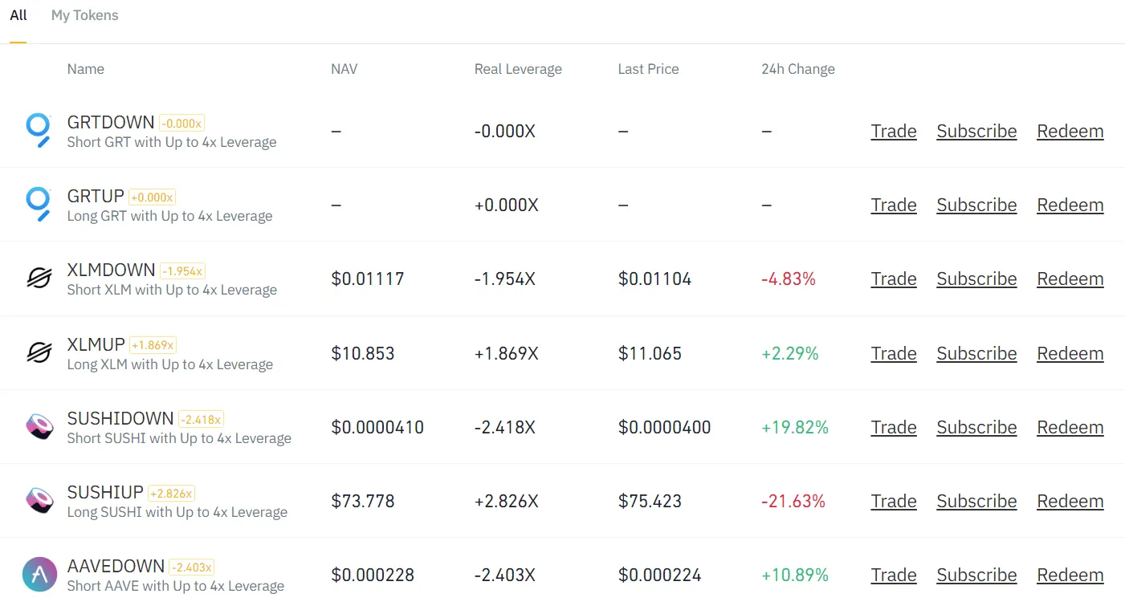Image resolution: width=1125 pixels, height=606 pixels.
Task: Click the GRT logo on the GRTDOWN row
Action: [39, 131]
